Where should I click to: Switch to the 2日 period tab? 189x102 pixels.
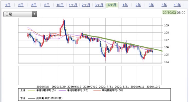click(x=21, y=5)
